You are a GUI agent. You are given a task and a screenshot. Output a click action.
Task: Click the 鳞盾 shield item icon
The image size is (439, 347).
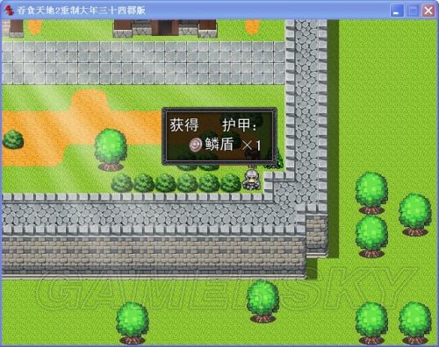point(196,145)
